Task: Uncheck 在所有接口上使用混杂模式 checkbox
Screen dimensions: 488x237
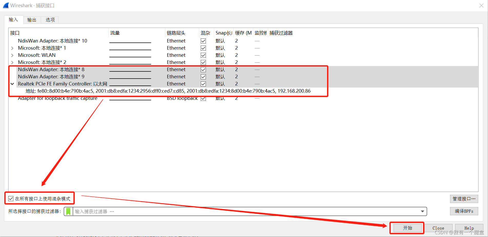Action: (11, 199)
